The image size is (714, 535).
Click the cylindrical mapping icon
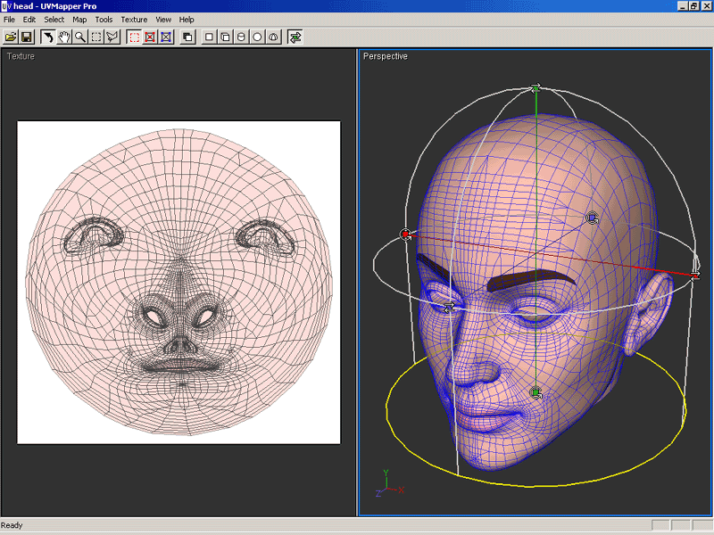pyautogui.click(x=241, y=37)
